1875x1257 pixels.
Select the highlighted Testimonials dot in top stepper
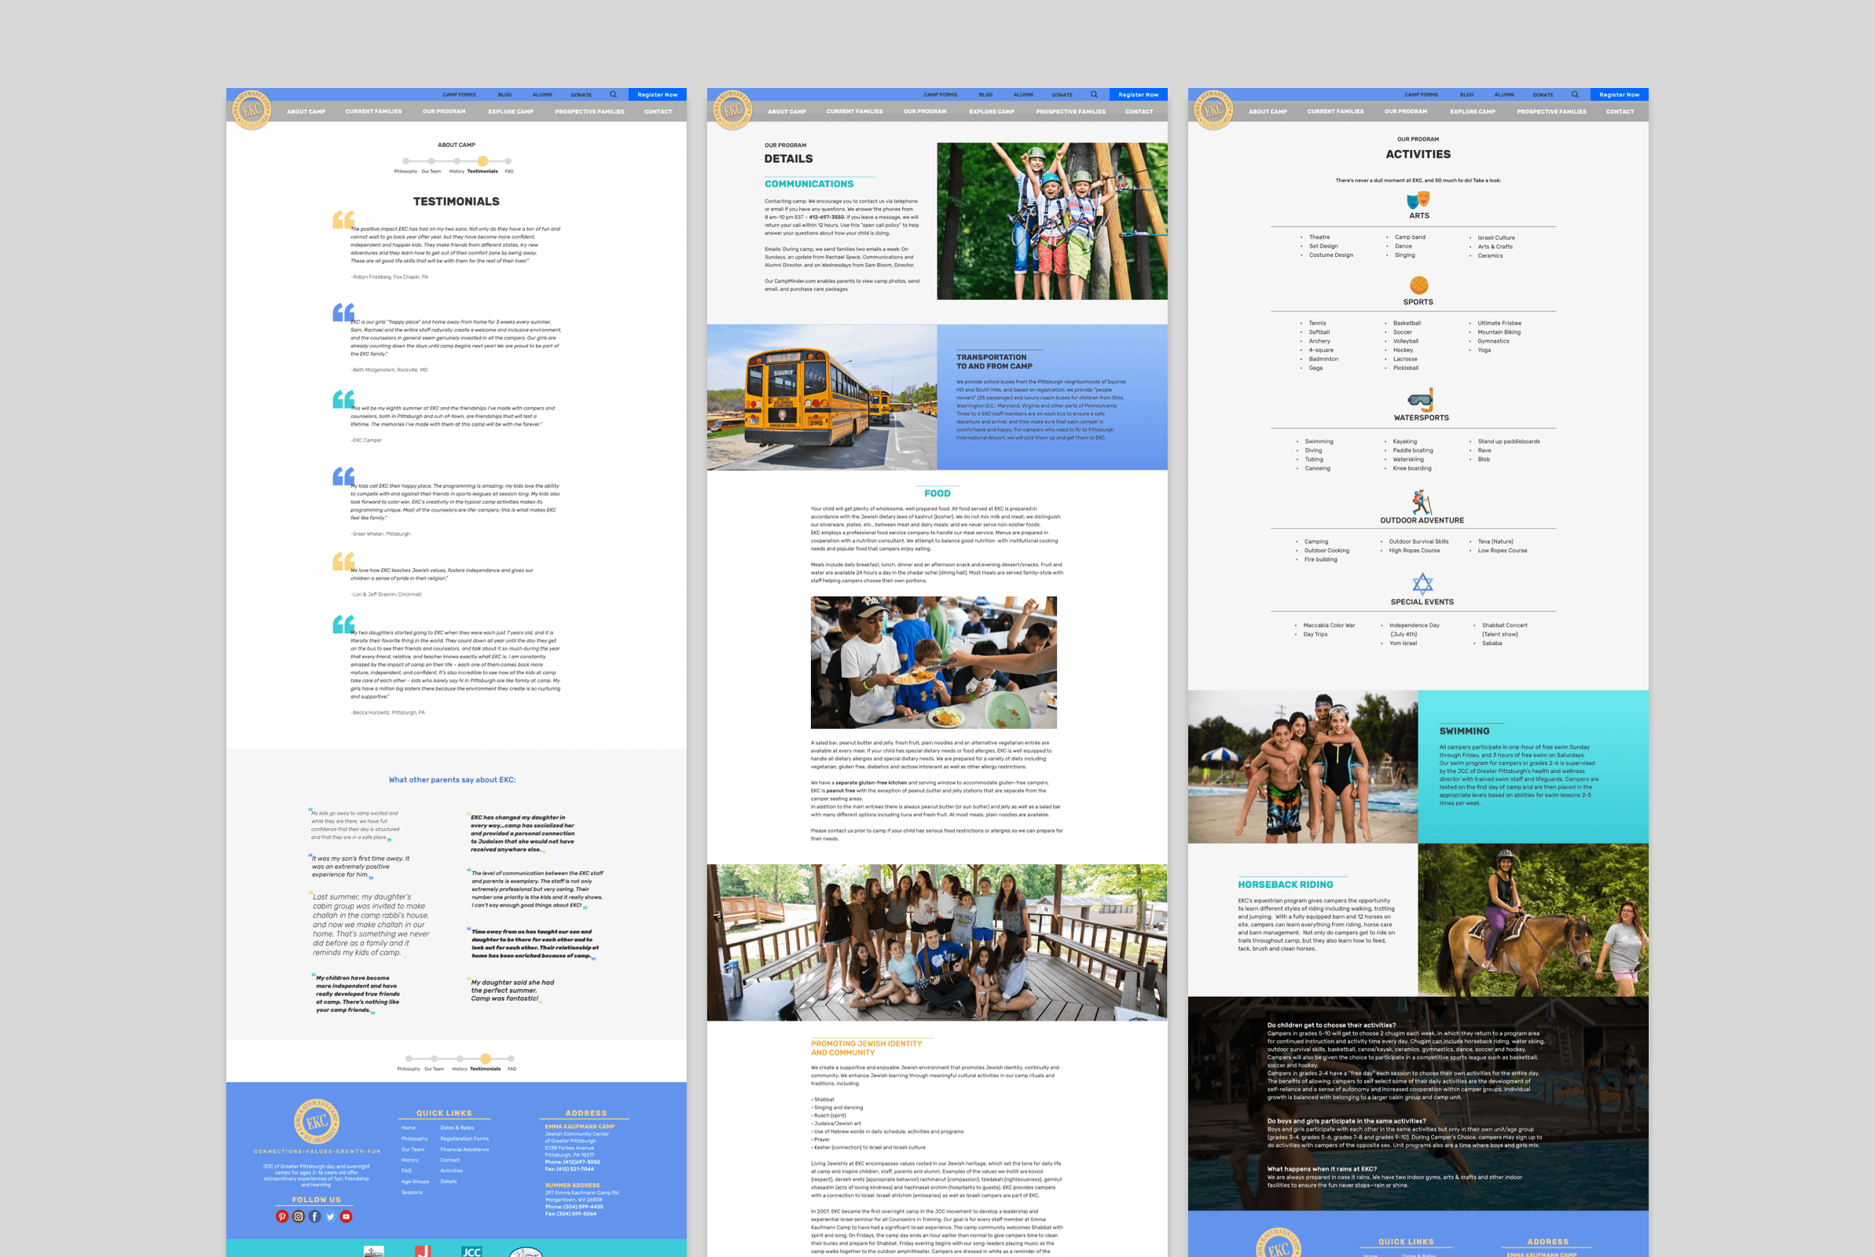pos(483,161)
